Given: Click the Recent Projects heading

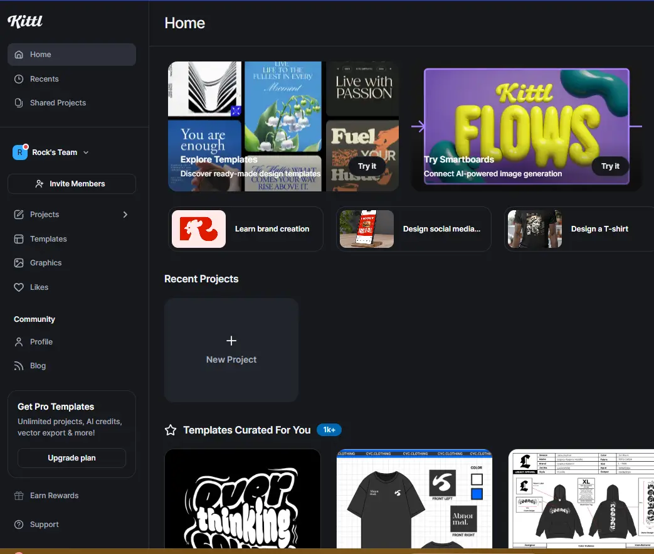Looking at the screenshot, I should tap(201, 279).
